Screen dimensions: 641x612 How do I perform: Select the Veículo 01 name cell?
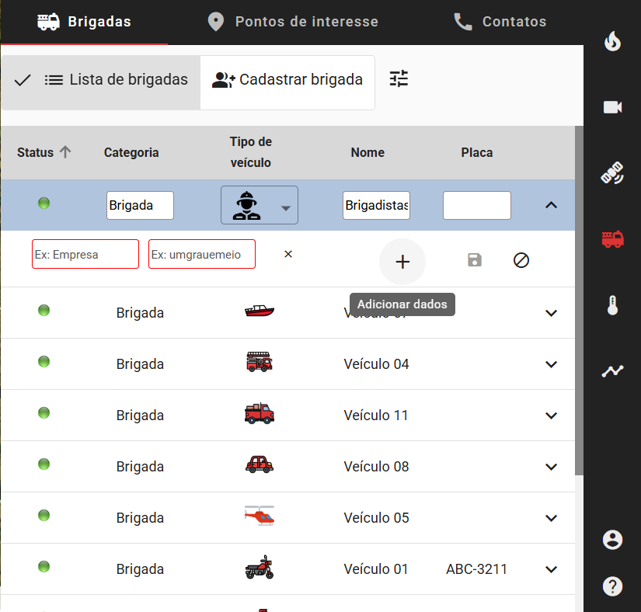[x=376, y=569]
